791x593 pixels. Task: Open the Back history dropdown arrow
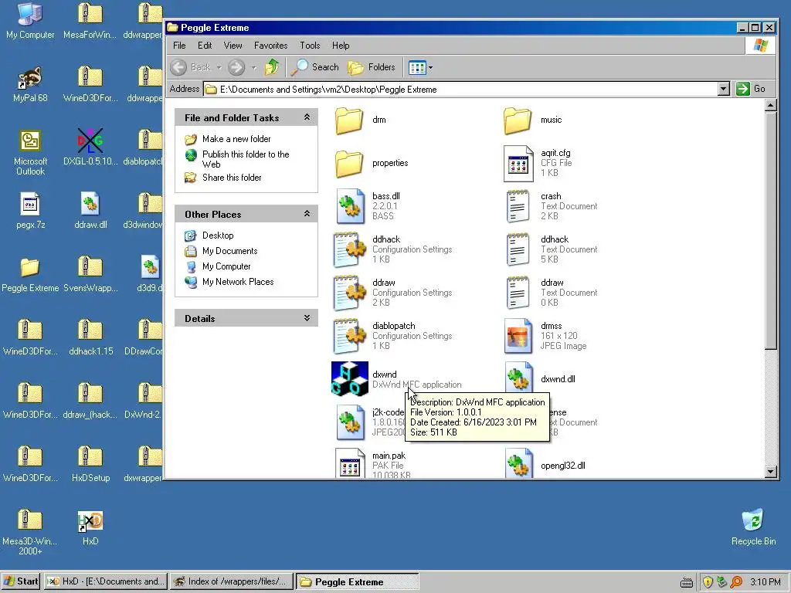coord(219,67)
